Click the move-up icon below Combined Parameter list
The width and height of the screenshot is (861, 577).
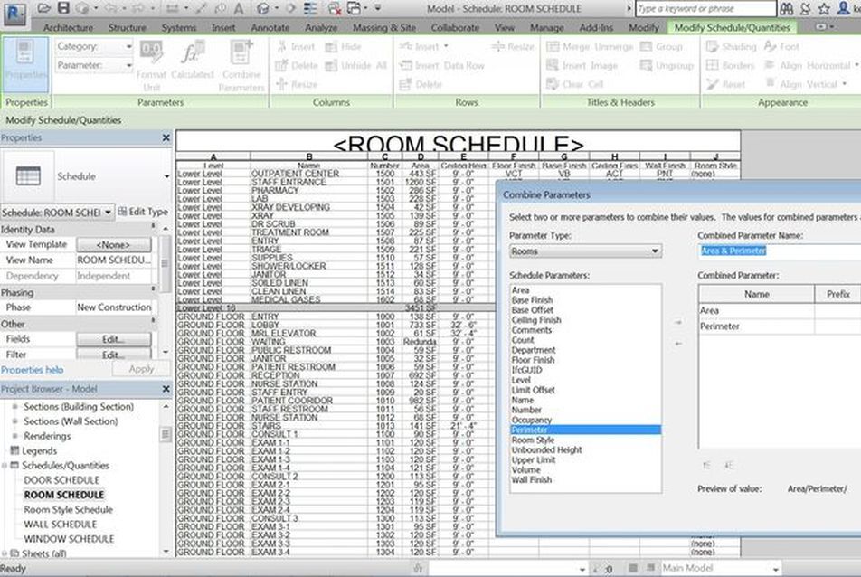click(x=706, y=466)
